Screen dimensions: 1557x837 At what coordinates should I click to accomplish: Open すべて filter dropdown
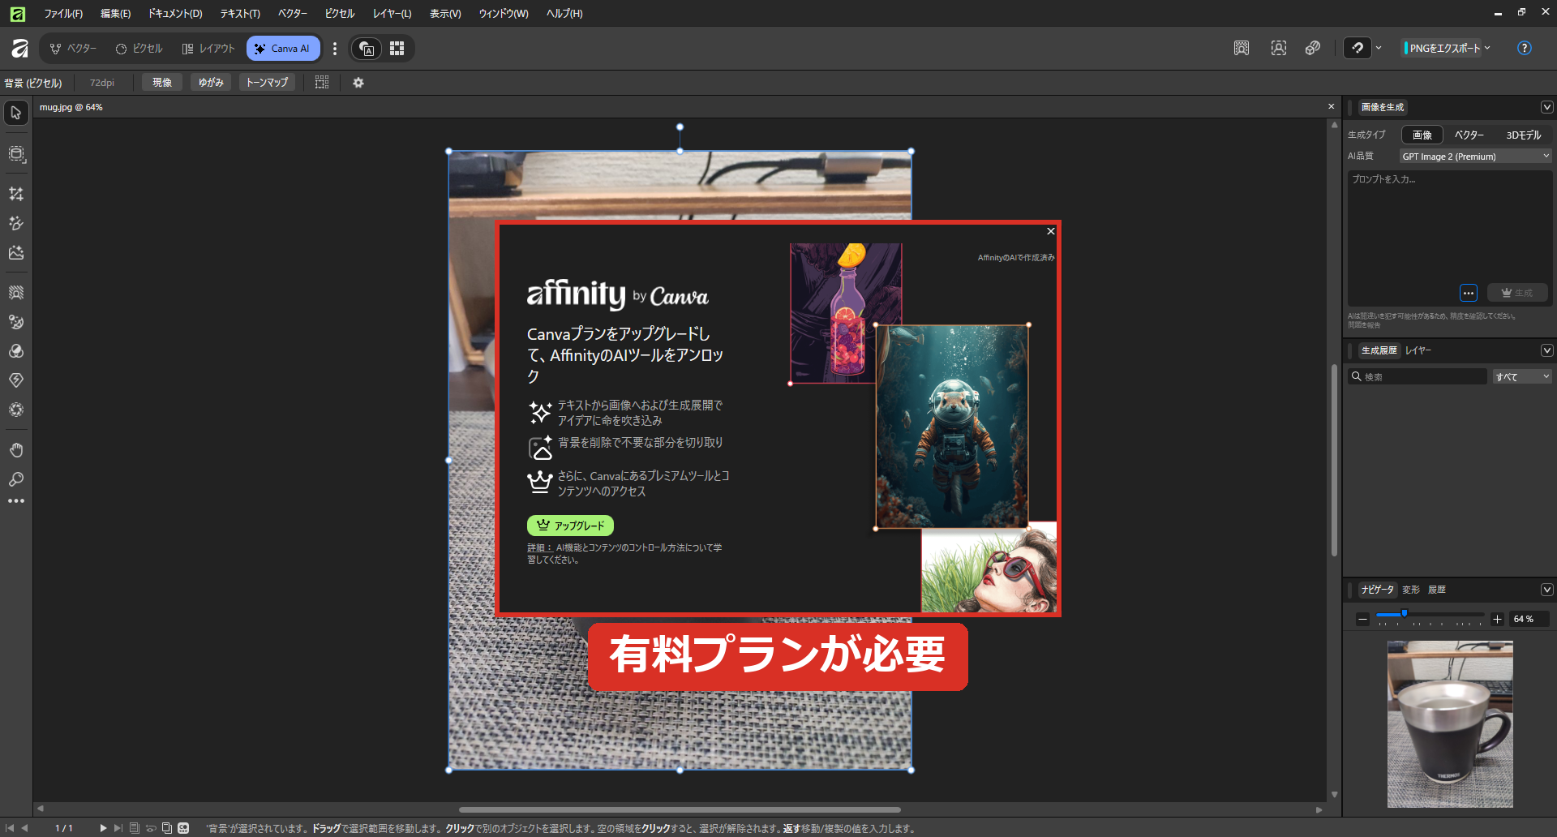(1523, 377)
